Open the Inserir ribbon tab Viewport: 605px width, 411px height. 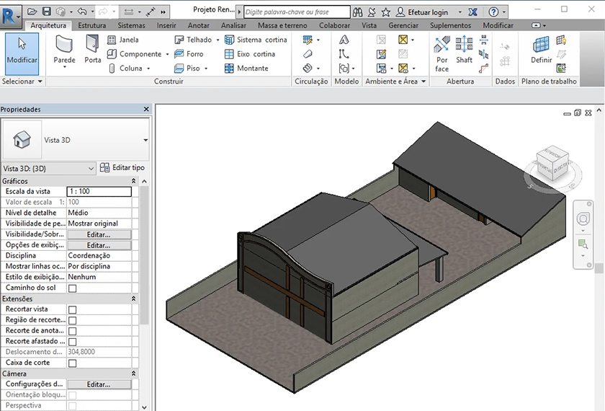click(x=166, y=25)
